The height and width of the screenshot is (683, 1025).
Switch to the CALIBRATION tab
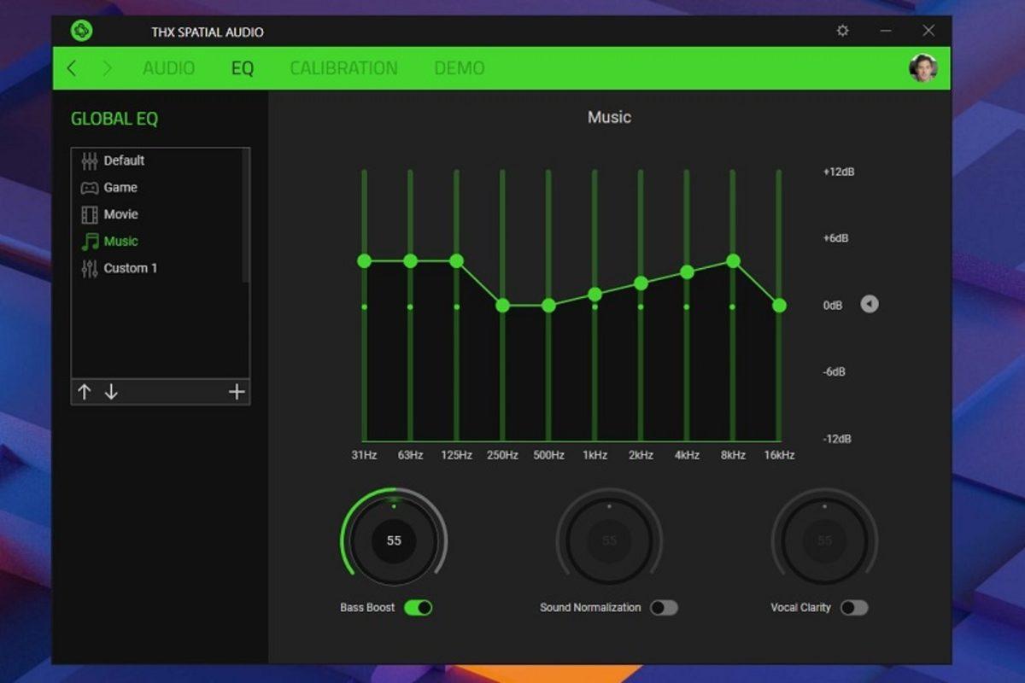[344, 68]
